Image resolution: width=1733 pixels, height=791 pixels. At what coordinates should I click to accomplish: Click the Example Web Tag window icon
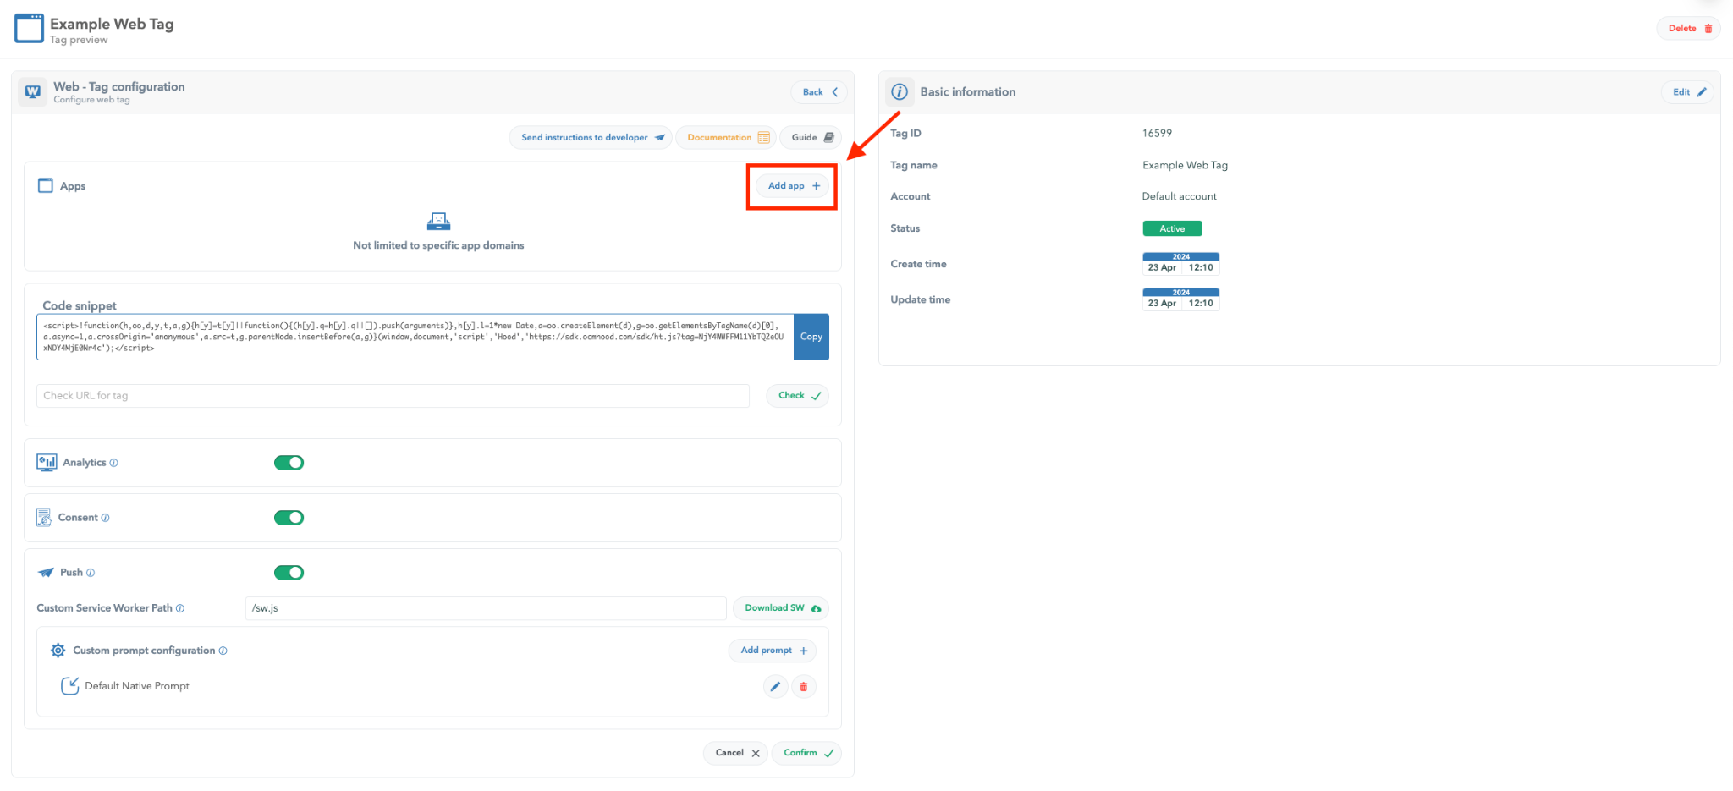[x=29, y=28]
